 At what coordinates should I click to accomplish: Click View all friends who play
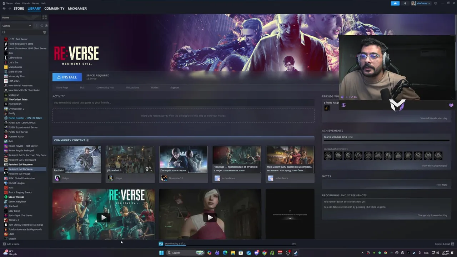[434, 118]
